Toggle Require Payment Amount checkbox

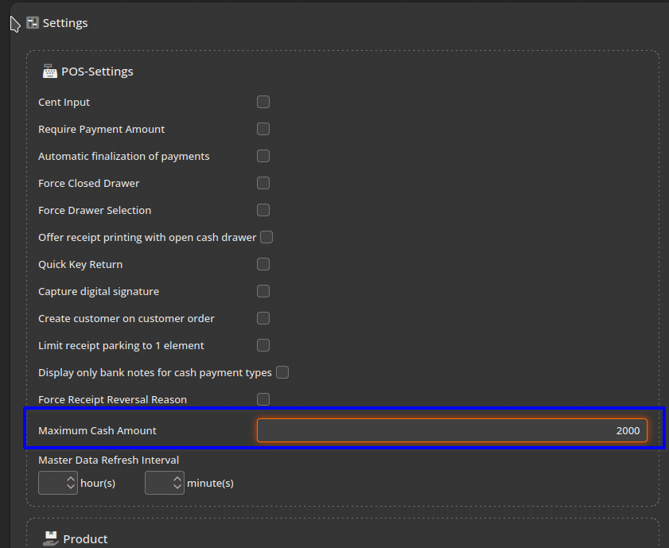point(263,129)
